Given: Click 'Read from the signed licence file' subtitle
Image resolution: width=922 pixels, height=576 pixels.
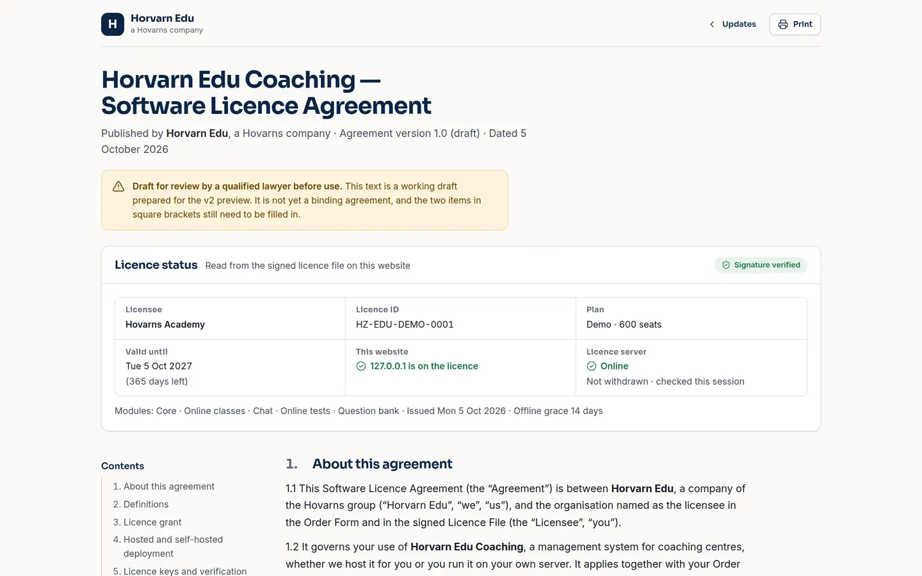Looking at the screenshot, I should tap(308, 266).
